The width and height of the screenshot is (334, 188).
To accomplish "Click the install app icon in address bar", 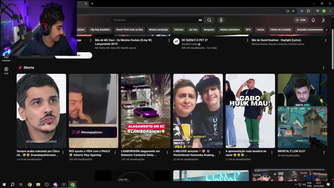I will 288,11.
